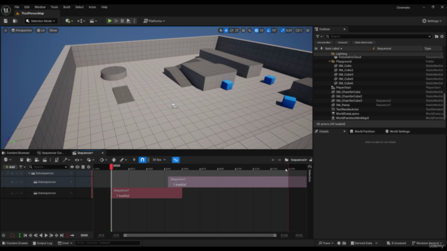Click the Outliner search field

click(379, 36)
